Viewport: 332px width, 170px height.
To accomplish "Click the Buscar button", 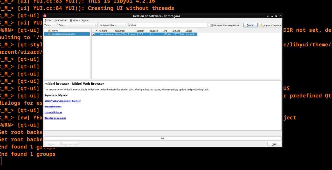I will pos(250,25).
